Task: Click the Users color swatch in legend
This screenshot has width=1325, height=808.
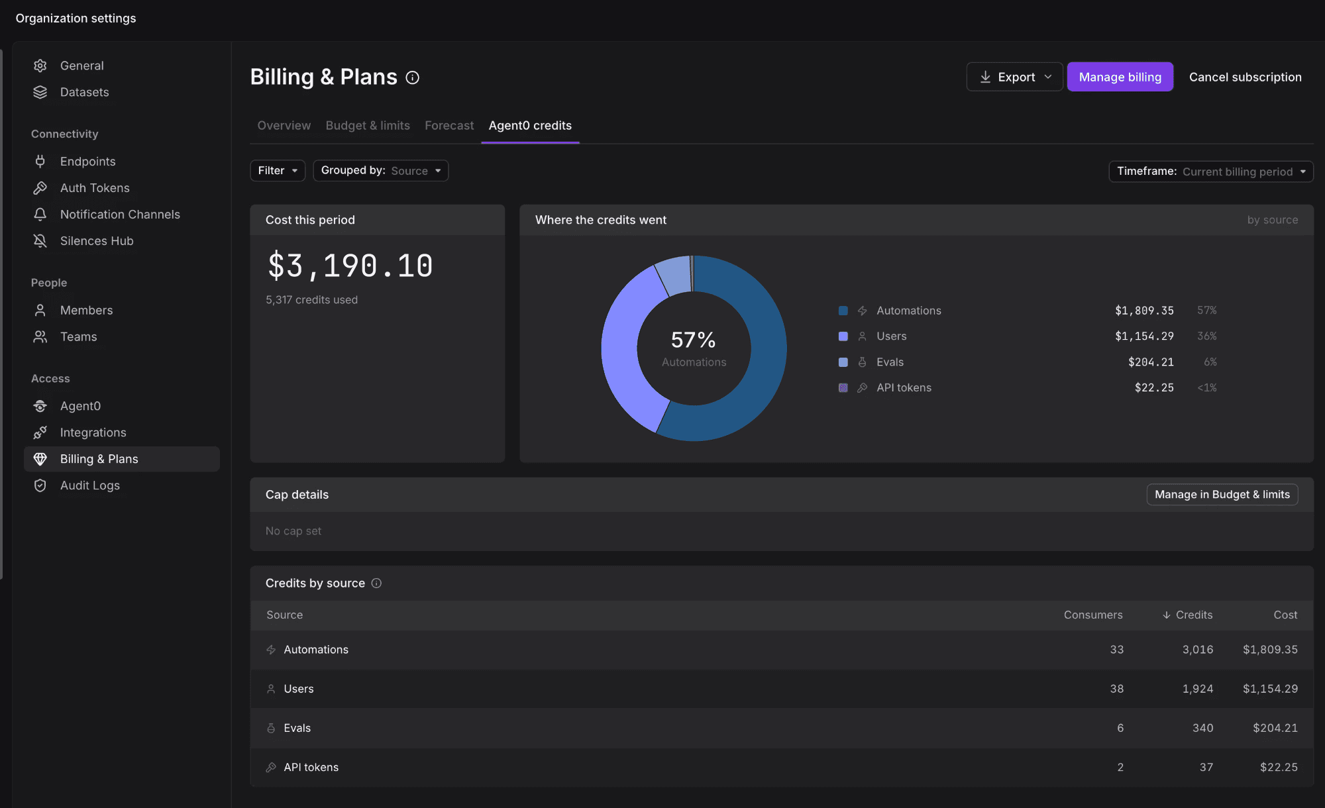Action: click(x=843, y=336)
